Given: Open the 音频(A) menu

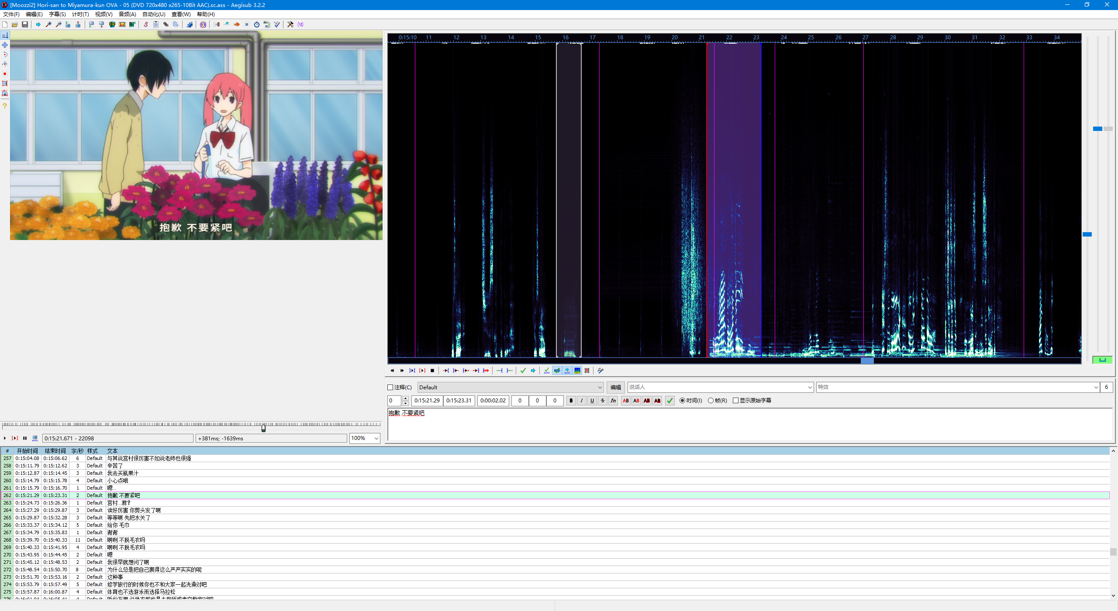Looking at the screenshot, I should tap(127, 14).
